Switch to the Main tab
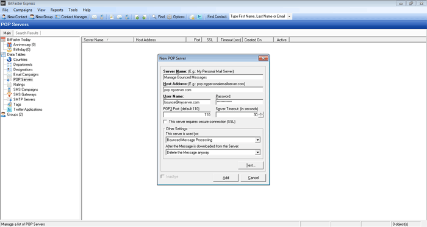The width and height of the screenshot is (427, 227). tap(7, 33)
